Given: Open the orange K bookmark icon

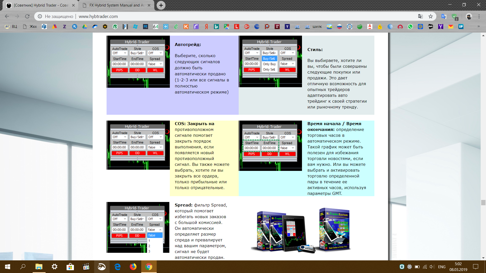Looking at the screenshot, I should click(186, 27).
